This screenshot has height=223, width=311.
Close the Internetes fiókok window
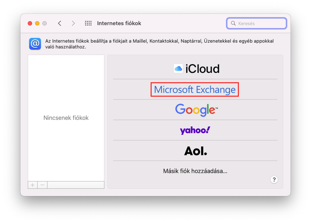coord(30,23)
